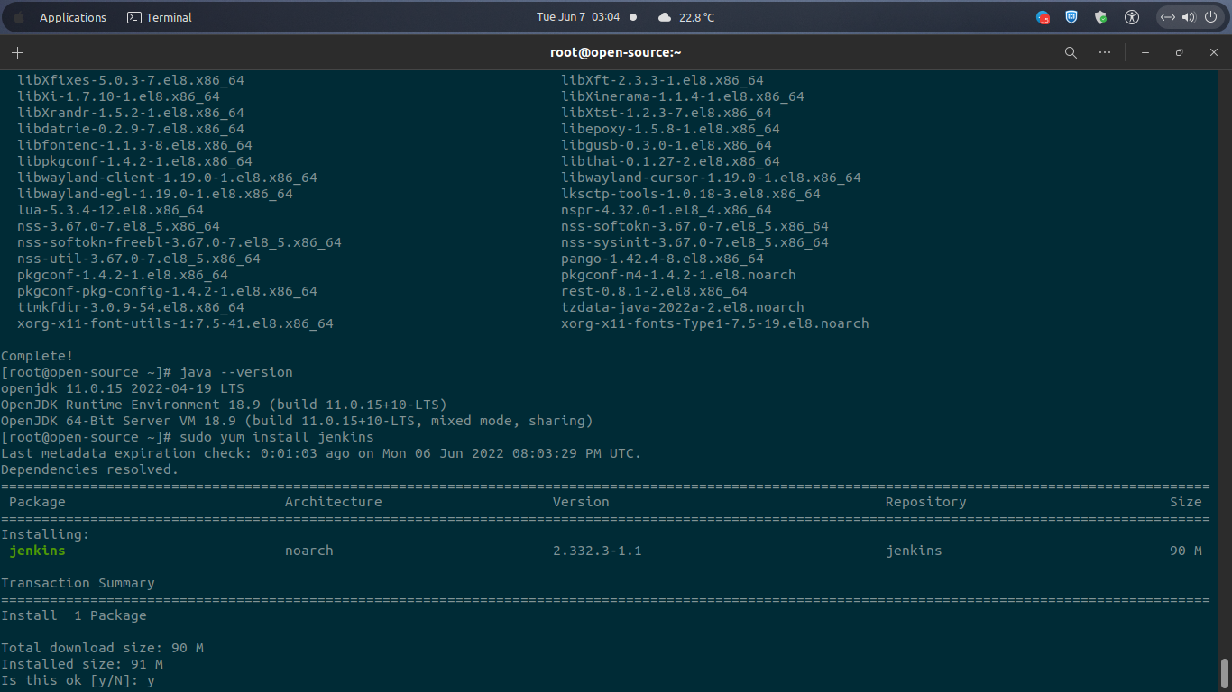Viewport: 1232px width, 692px height.
Task: Open a new terminal tab with plus icon
Action: [x=18, y=53]
